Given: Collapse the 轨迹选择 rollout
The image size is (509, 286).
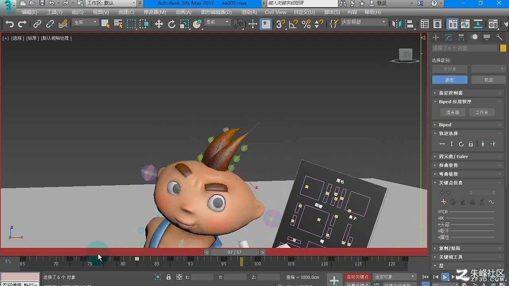Looking at the screenshot, I should (x=467, y=133).
